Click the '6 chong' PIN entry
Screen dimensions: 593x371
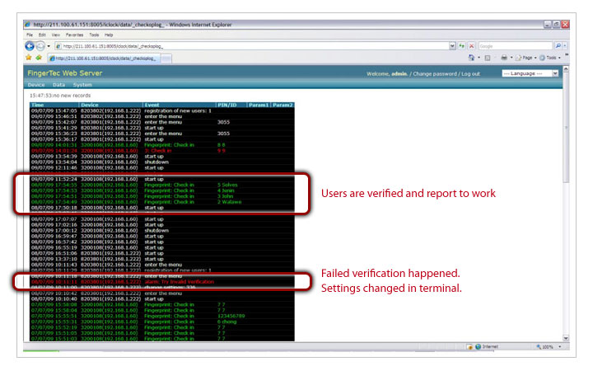(x=226, y=322)
